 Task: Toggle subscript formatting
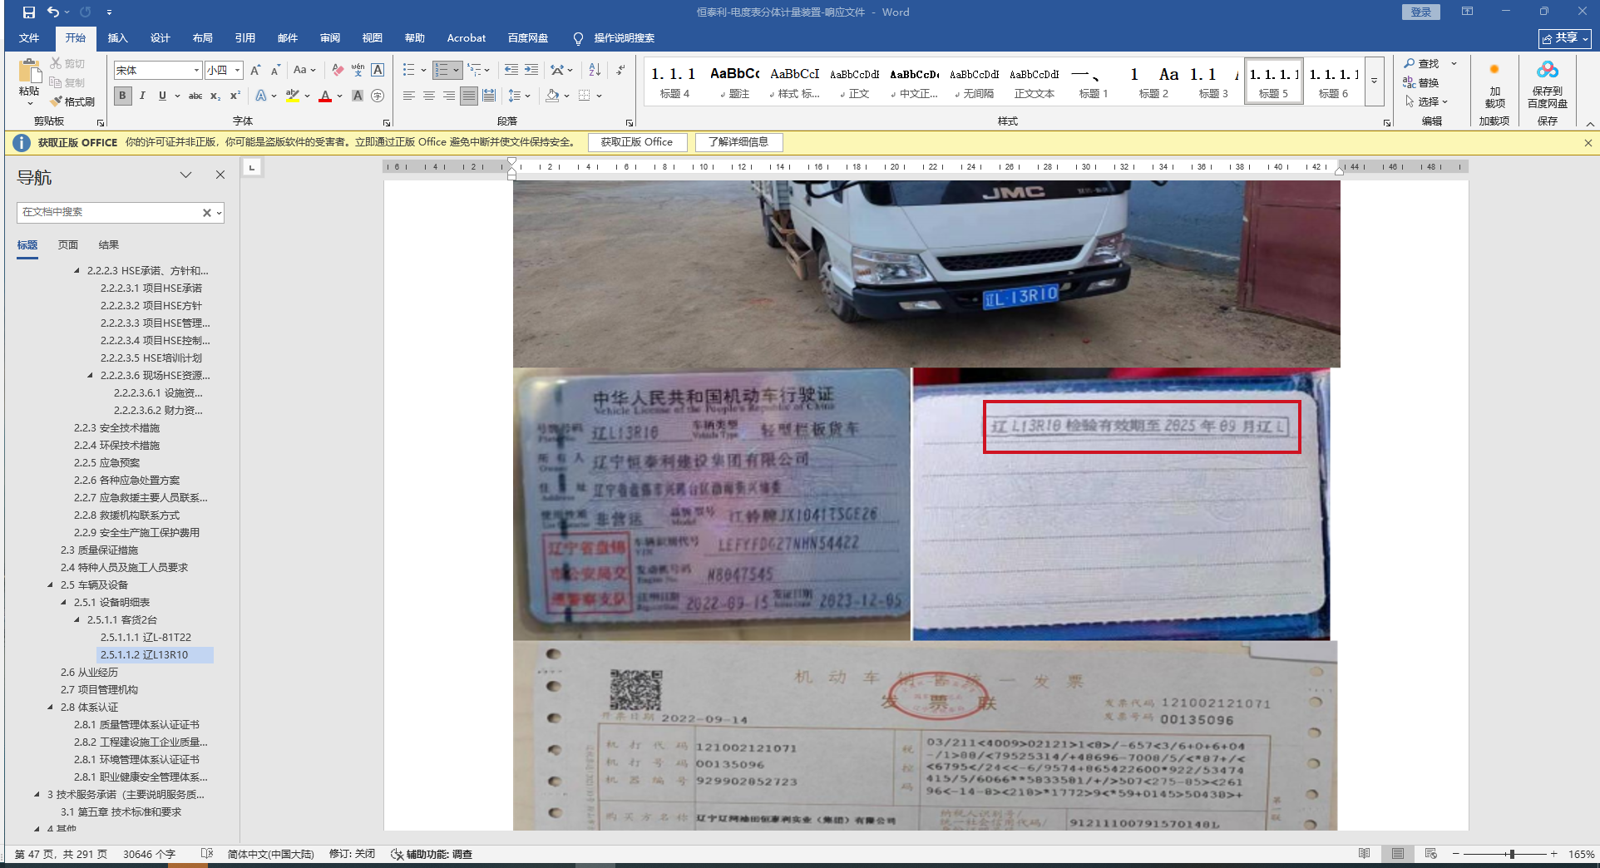[x=215, y=96]
